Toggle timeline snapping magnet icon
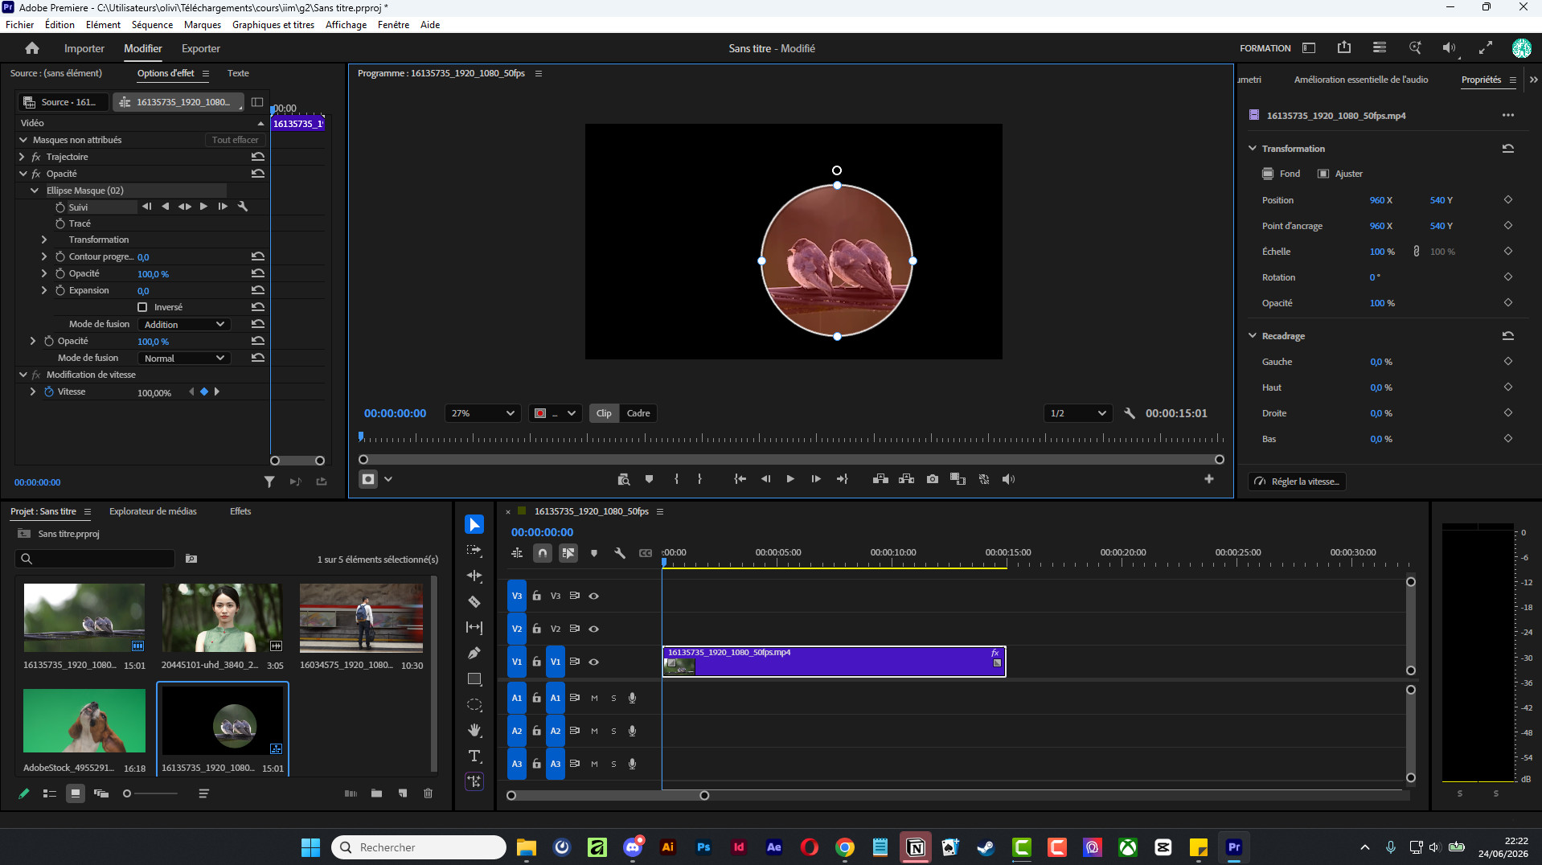1542x865 pixels. [x=543, y=553]
